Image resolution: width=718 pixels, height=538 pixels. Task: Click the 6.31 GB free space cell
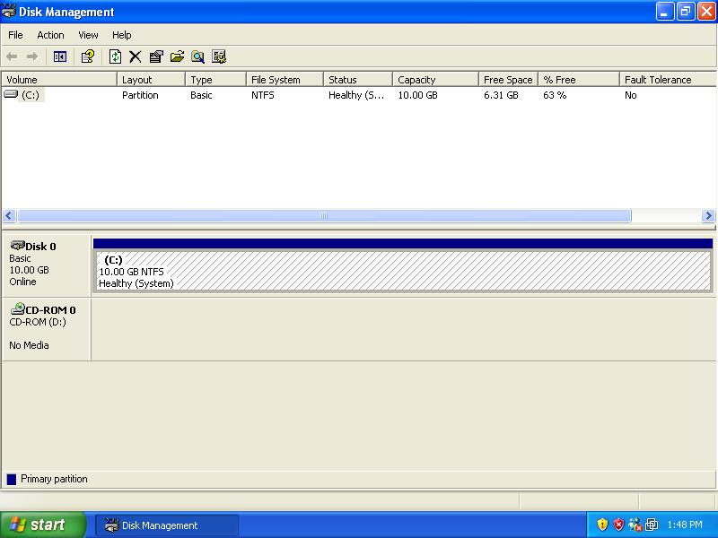pyautogui.click(x=501, y=95)
